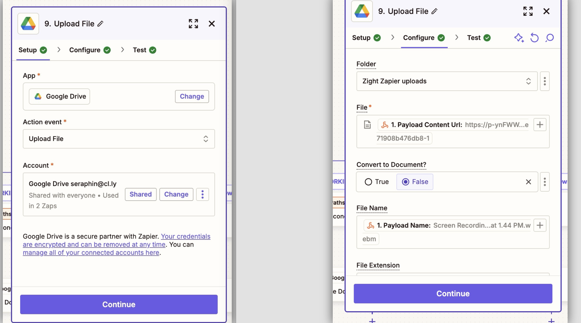Select True for Convert to Document

pyautogui.click(x=377, y=182)
